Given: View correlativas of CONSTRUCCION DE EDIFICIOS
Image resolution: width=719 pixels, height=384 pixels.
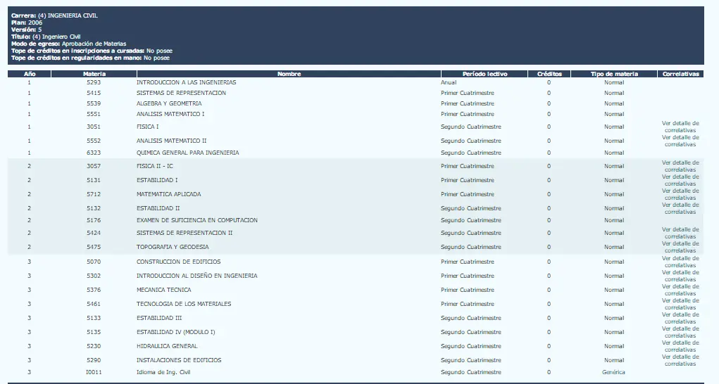Looking at the screenshot, I should pyautogui.click(x=680, y=262).
